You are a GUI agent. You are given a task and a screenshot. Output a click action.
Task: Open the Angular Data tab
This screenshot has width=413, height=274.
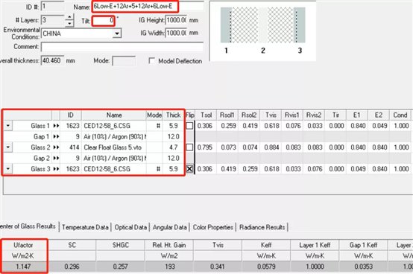pyautogui.click(x=170, y=227)
